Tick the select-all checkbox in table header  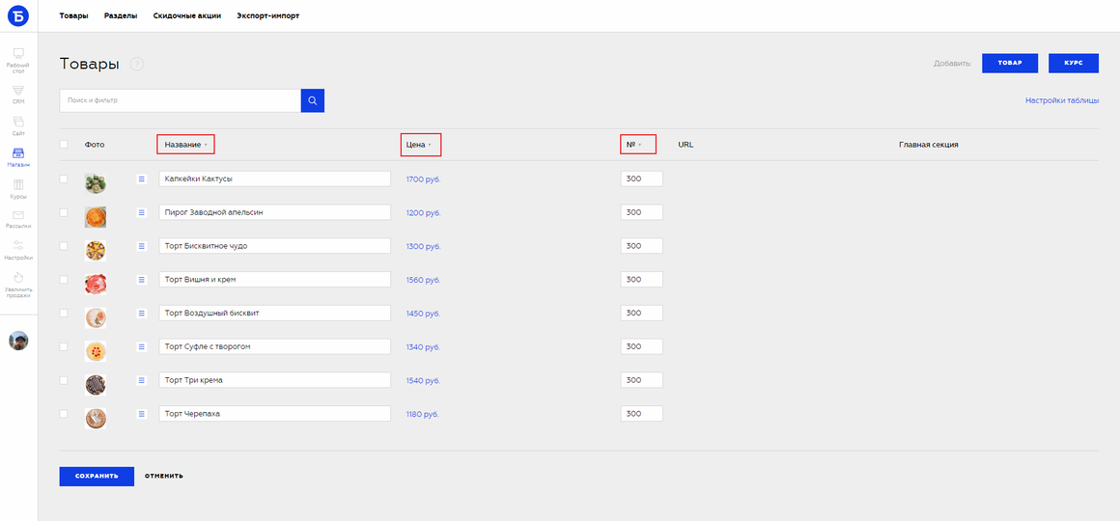tap(64, 144)
